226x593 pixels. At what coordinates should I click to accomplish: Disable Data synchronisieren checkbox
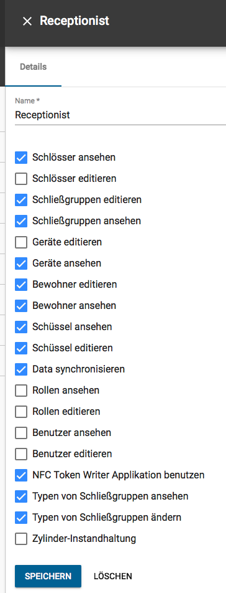point(21,369)
